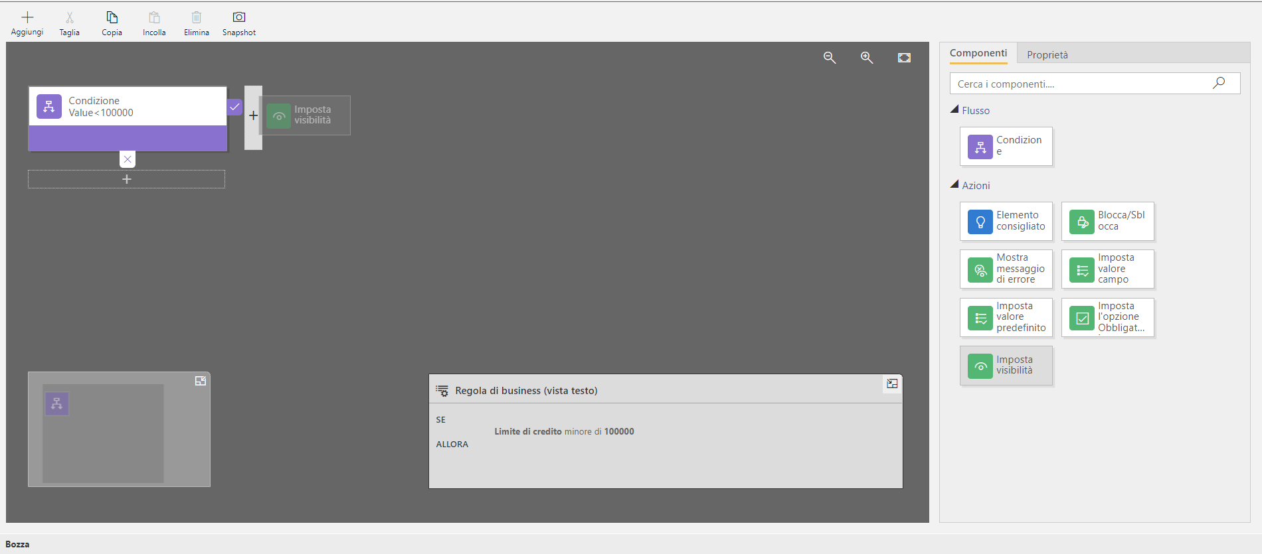Select Imposta visibilità component in panel
1262x554 pixels.
pos(1006,366)
